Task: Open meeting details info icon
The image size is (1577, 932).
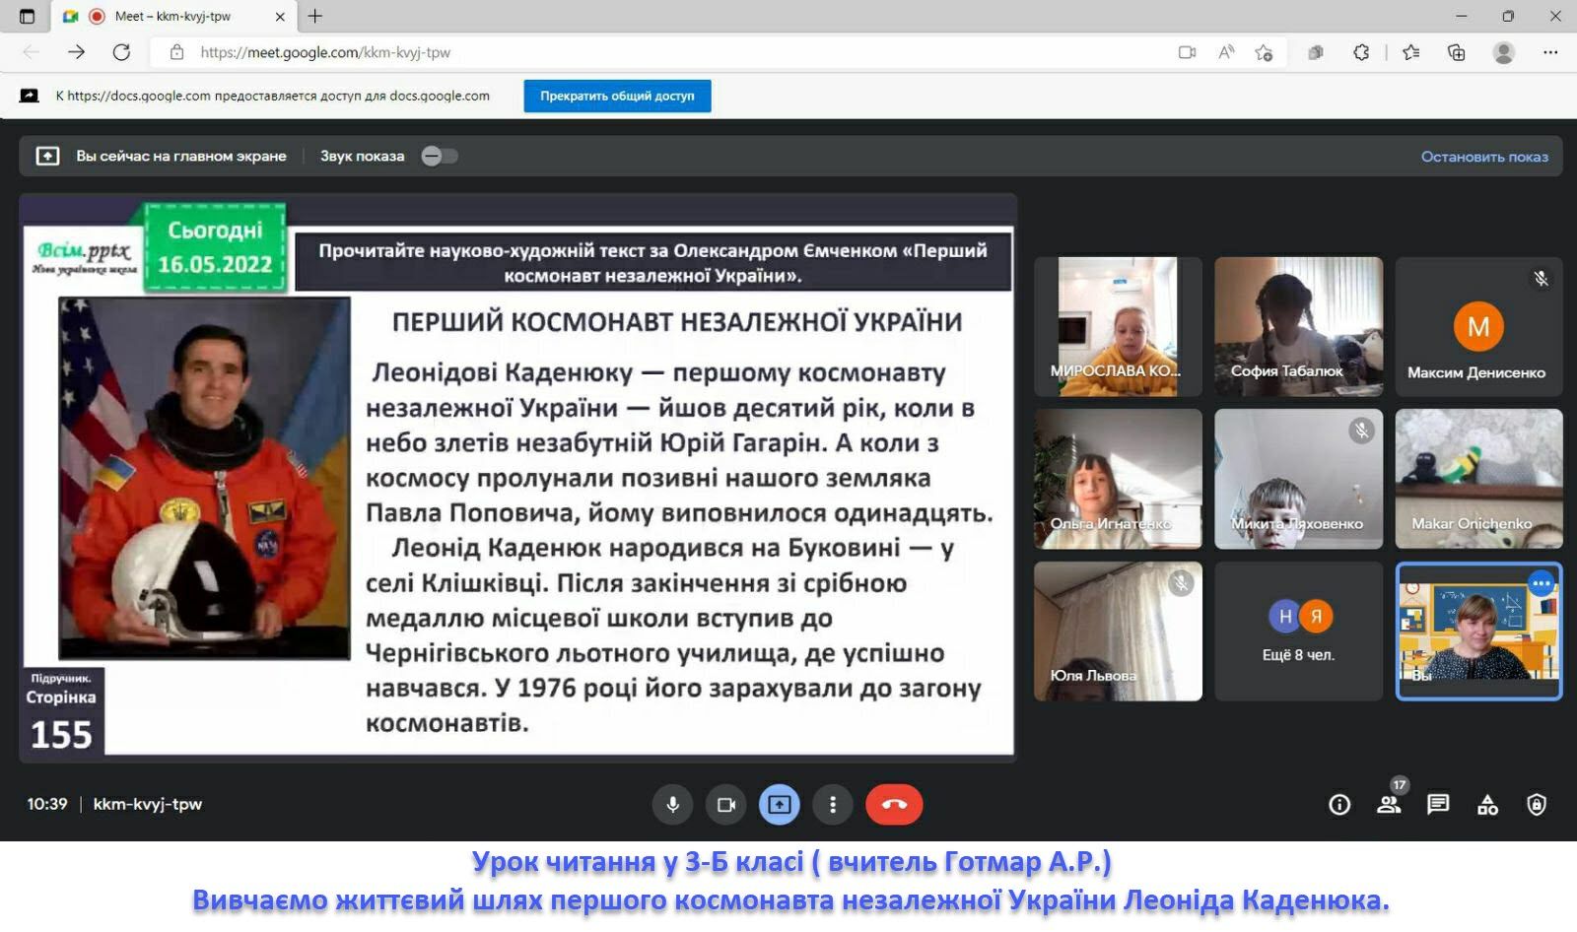Action: (x=1339, y=805)
